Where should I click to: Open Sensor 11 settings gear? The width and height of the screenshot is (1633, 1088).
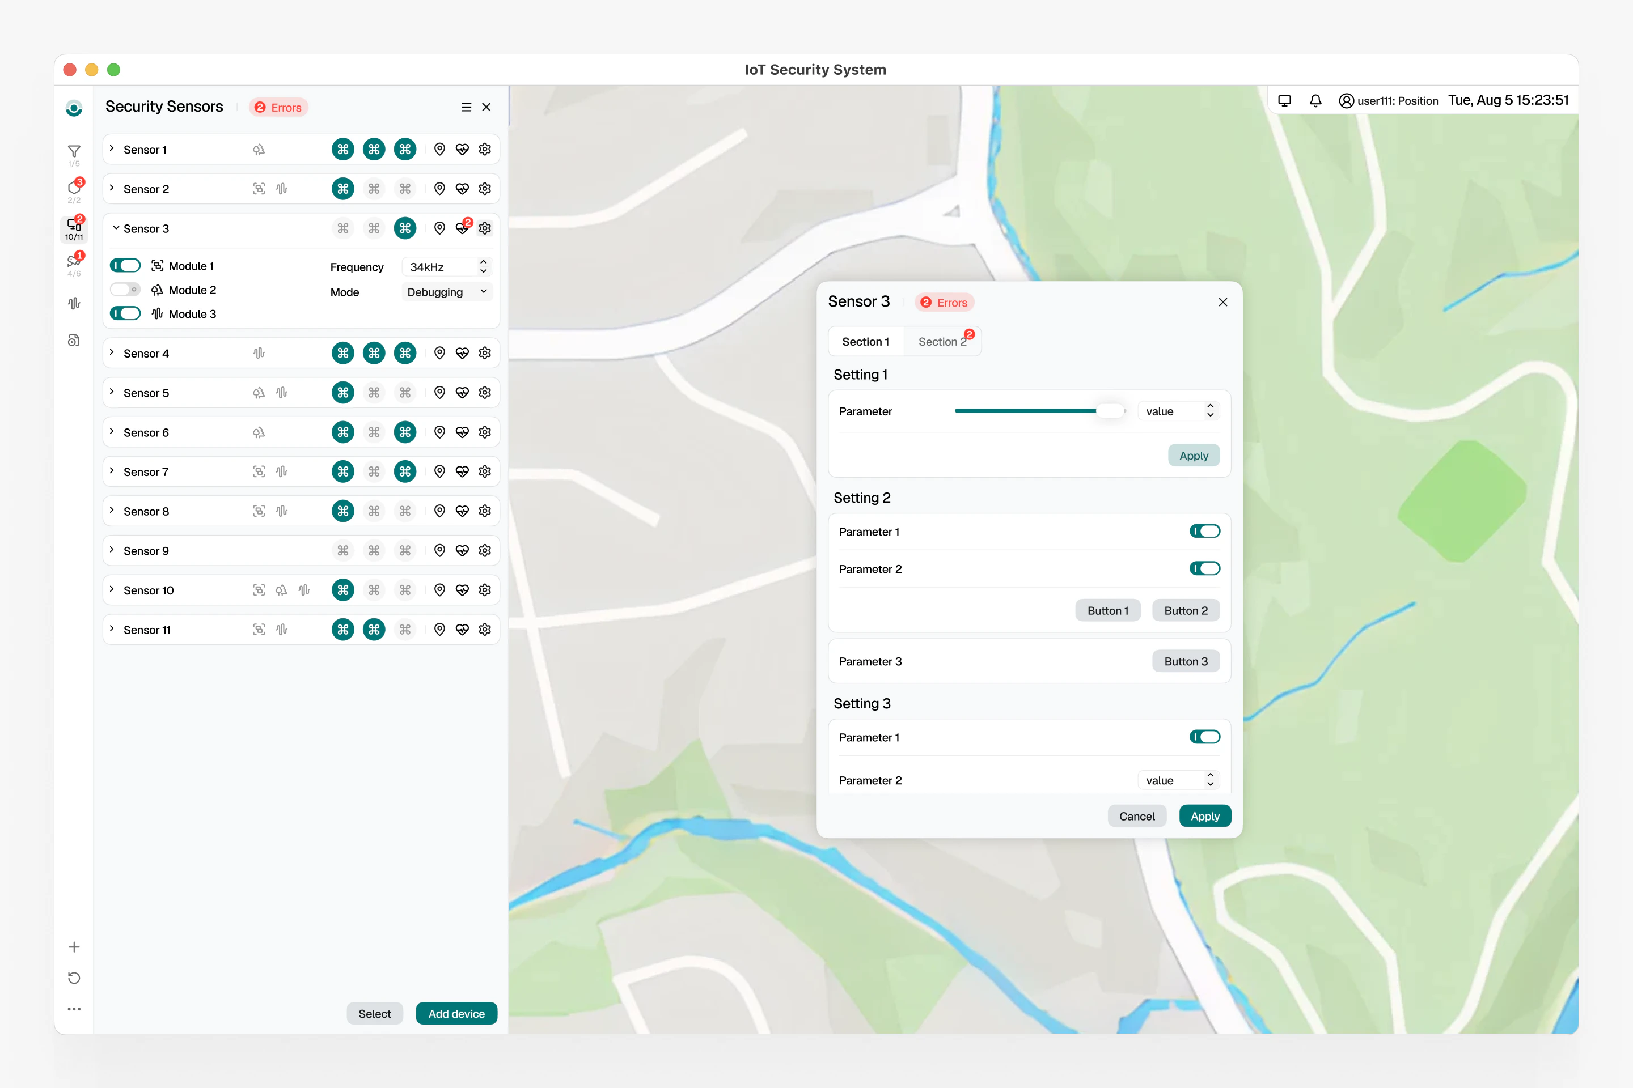485,630
